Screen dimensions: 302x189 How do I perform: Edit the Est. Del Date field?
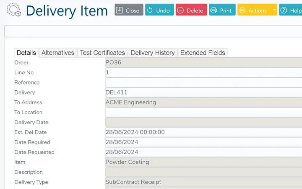click(x=203, y=132)
